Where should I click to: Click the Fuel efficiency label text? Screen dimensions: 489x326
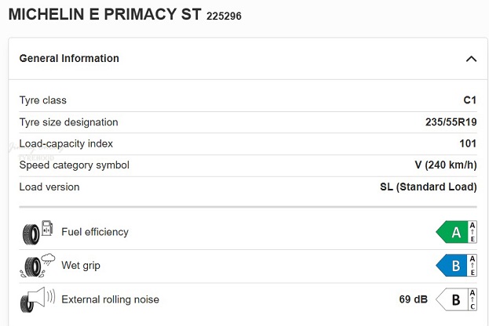pyautogui.click(x=95, y=232)
